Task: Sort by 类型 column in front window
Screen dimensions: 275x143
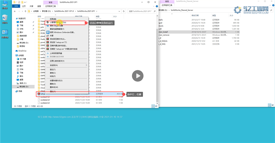Action: (x=98, y=17)
